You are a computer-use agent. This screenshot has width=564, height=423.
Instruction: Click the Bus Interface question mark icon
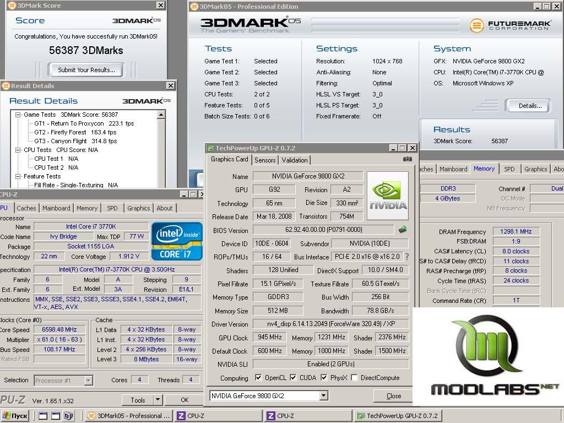click(407, 257)
